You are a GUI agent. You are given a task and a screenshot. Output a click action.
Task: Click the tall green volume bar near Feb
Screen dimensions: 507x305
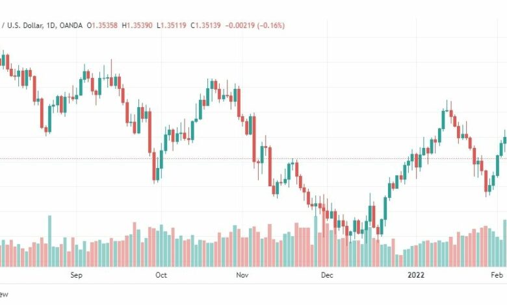[x=505, y=243]
